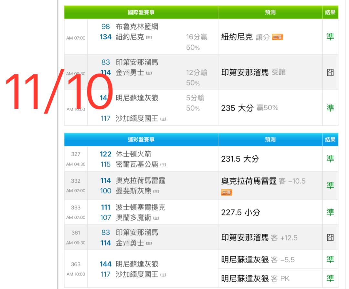This screenshot has width=349, height=289.
Task: Select 明尼蘇達灰狼 beside 5分輸
Action: click(137, 98)
